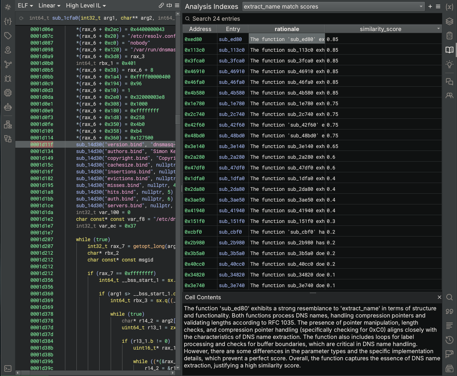Image resolution: width=457 pixels, height=376 pixels.
Task: Split the view pane icon
Action: 169,5
